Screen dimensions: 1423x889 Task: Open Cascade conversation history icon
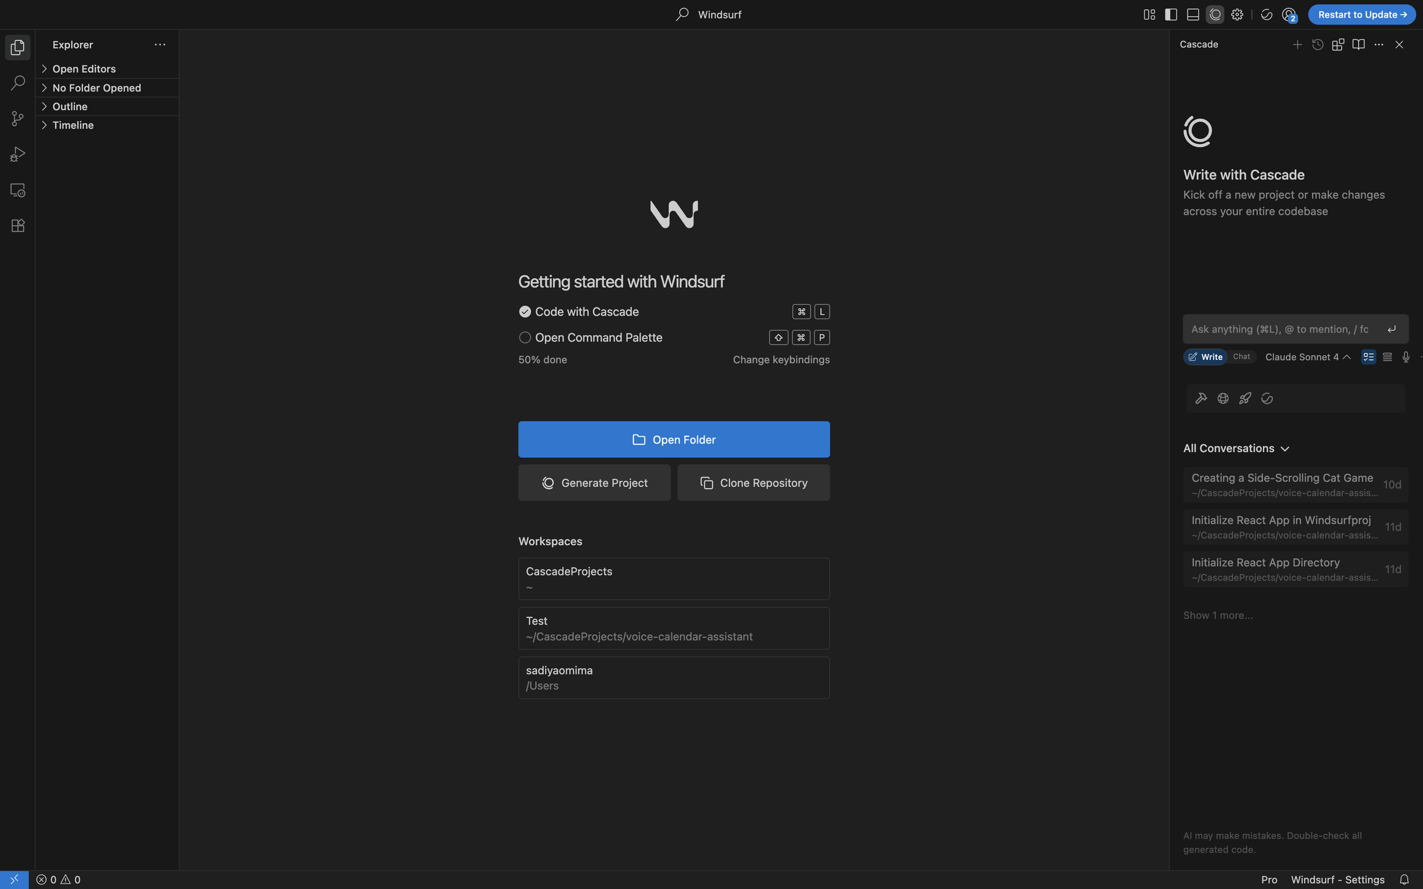tap(1317, 45)
